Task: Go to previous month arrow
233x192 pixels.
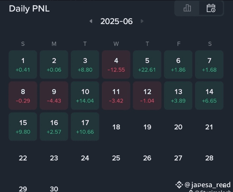Action: [91, 21]
